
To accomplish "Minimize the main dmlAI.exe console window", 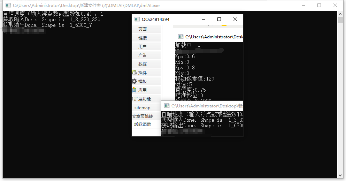I will (303, 5).
